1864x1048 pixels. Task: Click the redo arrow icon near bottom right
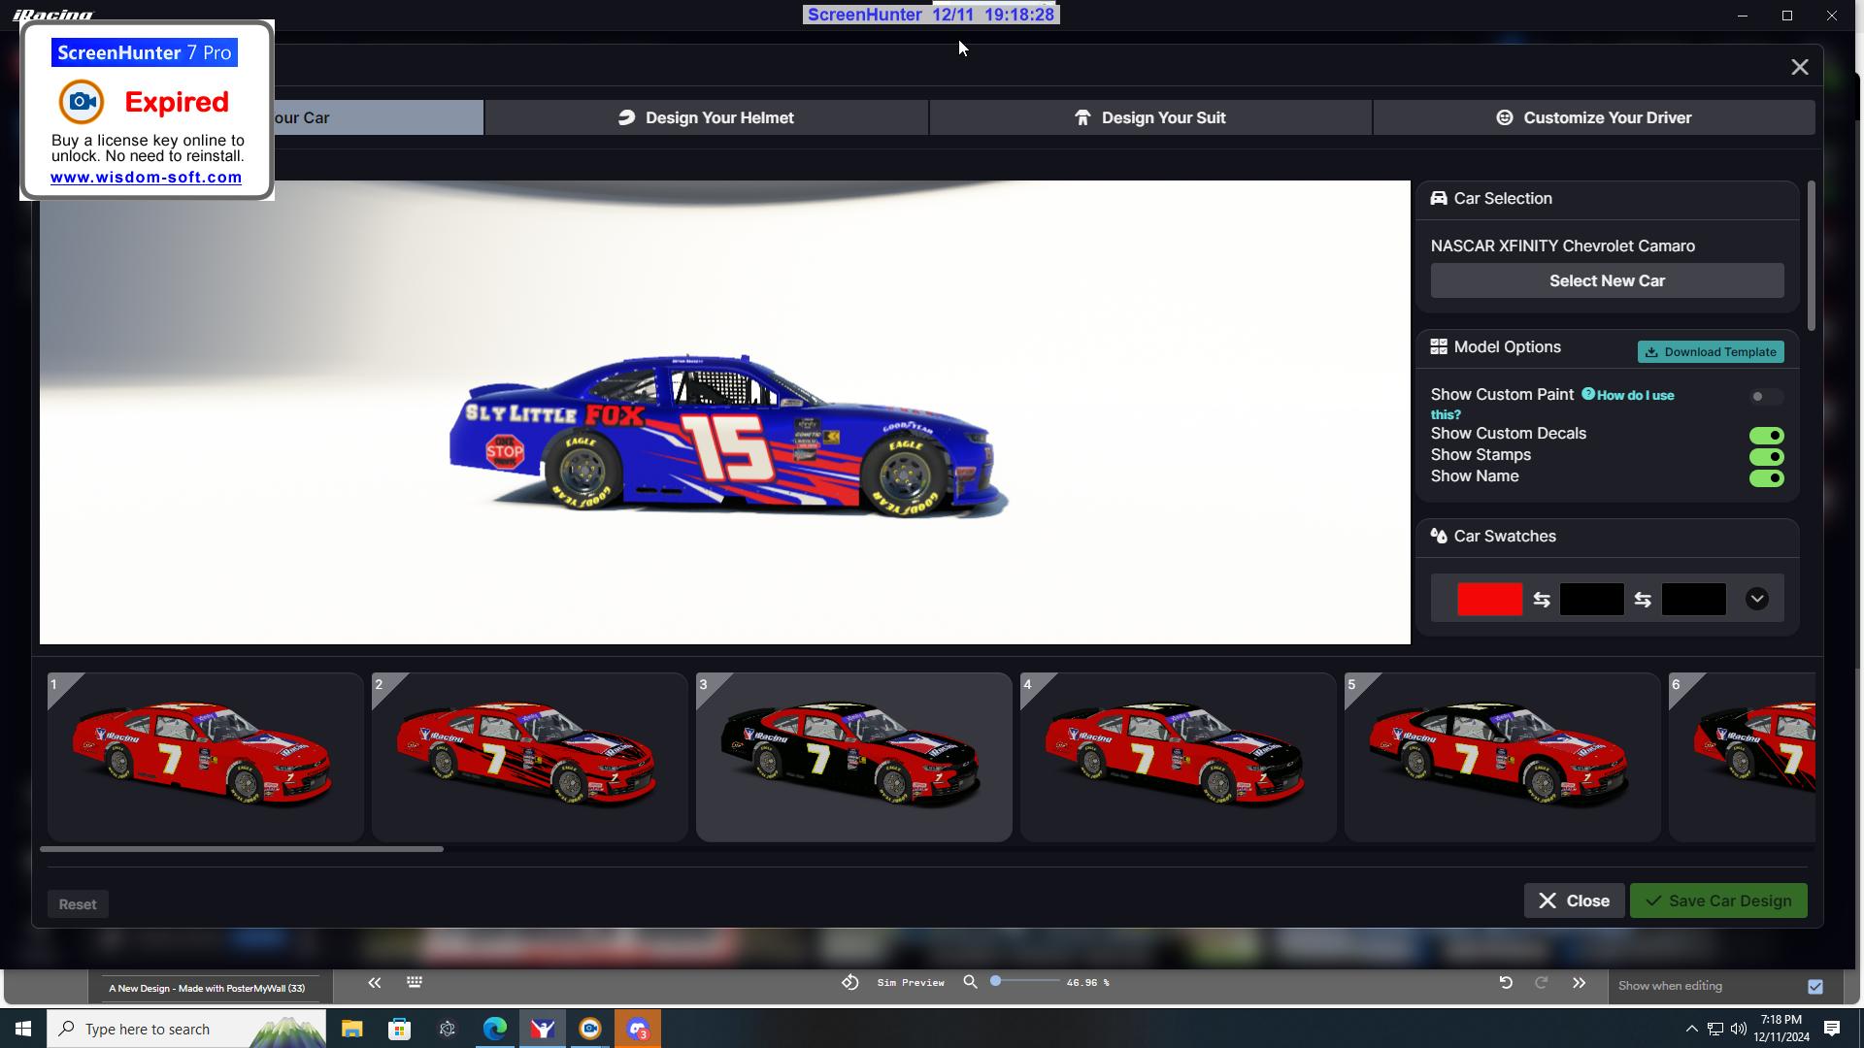point(1542,982)
